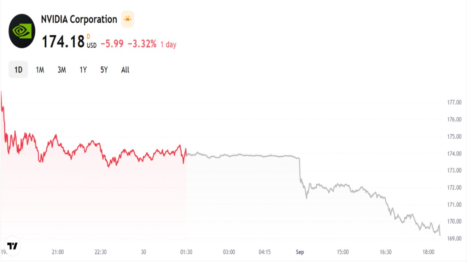
Task: Switch chart to 3M range
Action: point(61,70)
